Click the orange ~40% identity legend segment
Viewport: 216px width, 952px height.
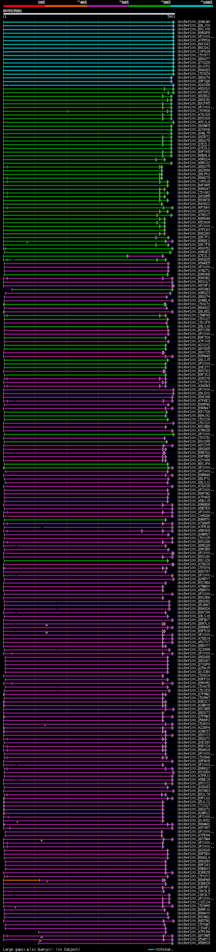66,6
